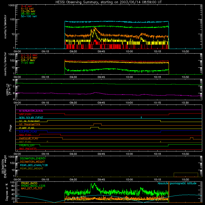Click the REAR_DEC_WEIGHT legend label
The height and width of the screenshot is (205, 205).
(x=32, y=169)
